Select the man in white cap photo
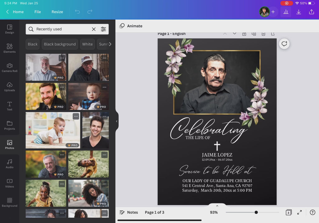 [88, 67]
